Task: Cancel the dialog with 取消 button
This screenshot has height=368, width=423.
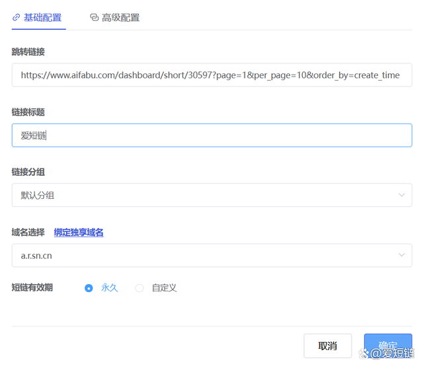Action: click(x=328, y=346)
